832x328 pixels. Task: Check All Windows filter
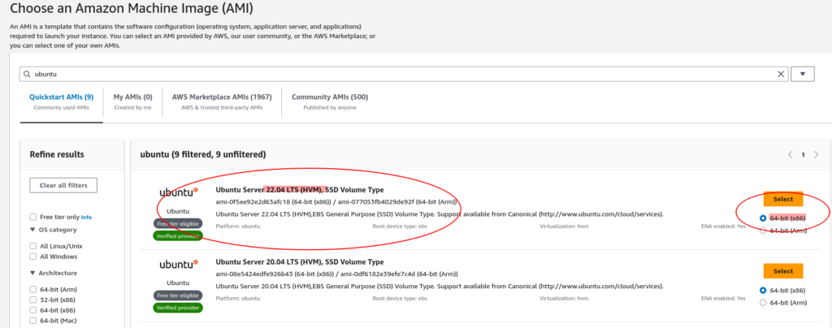point(33,257)
